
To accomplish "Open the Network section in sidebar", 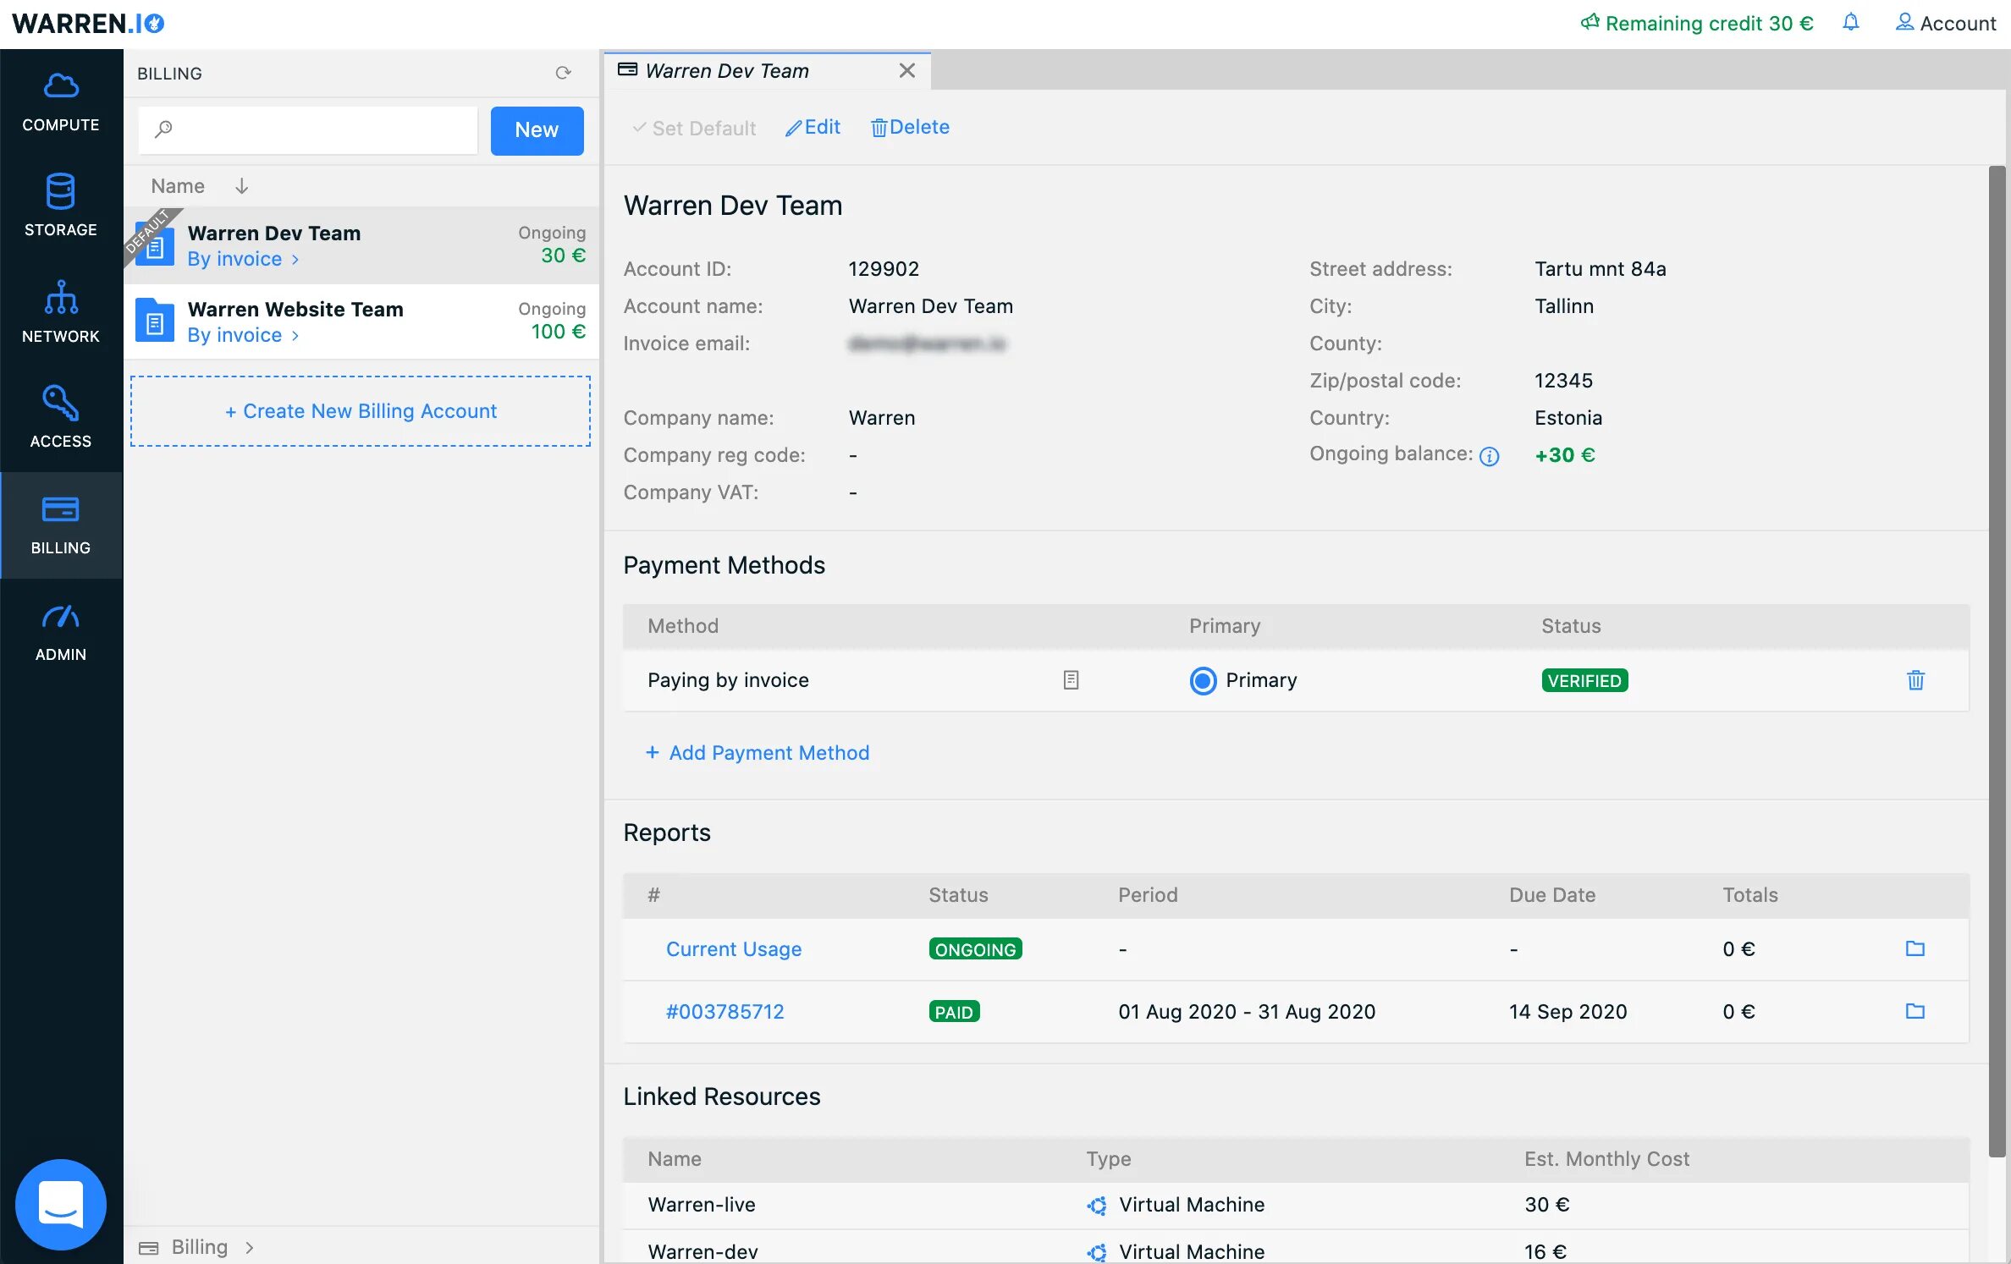I will point(61,313).
